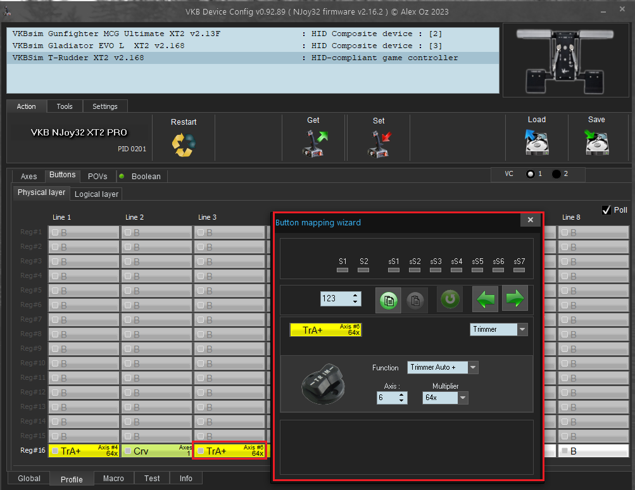Open the Multiplier 64x dropdown
This screenshot has height=490, width=635.
pyautogui.click(x=463, y=398)
